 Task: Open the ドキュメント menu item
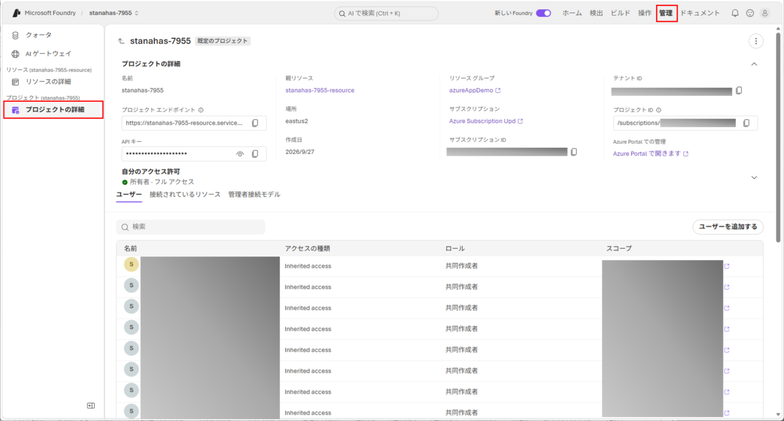(x=700, y=13)
